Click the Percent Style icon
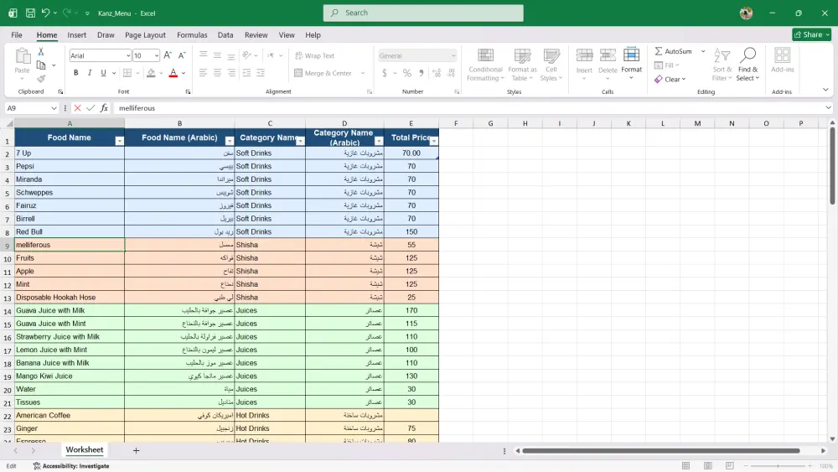This screenshot has width=838, height=472. (x=407, y=73)
